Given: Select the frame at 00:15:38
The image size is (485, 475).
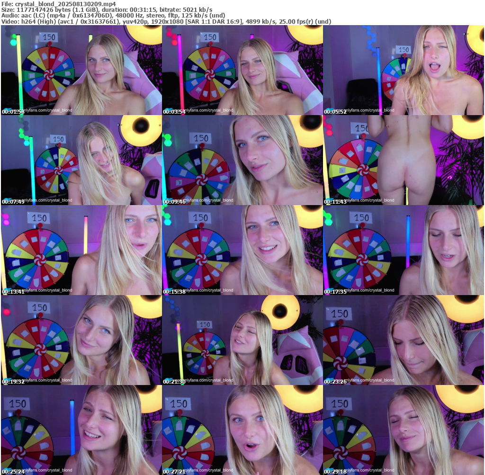Looking at the screenshot, I should point(242,250).
